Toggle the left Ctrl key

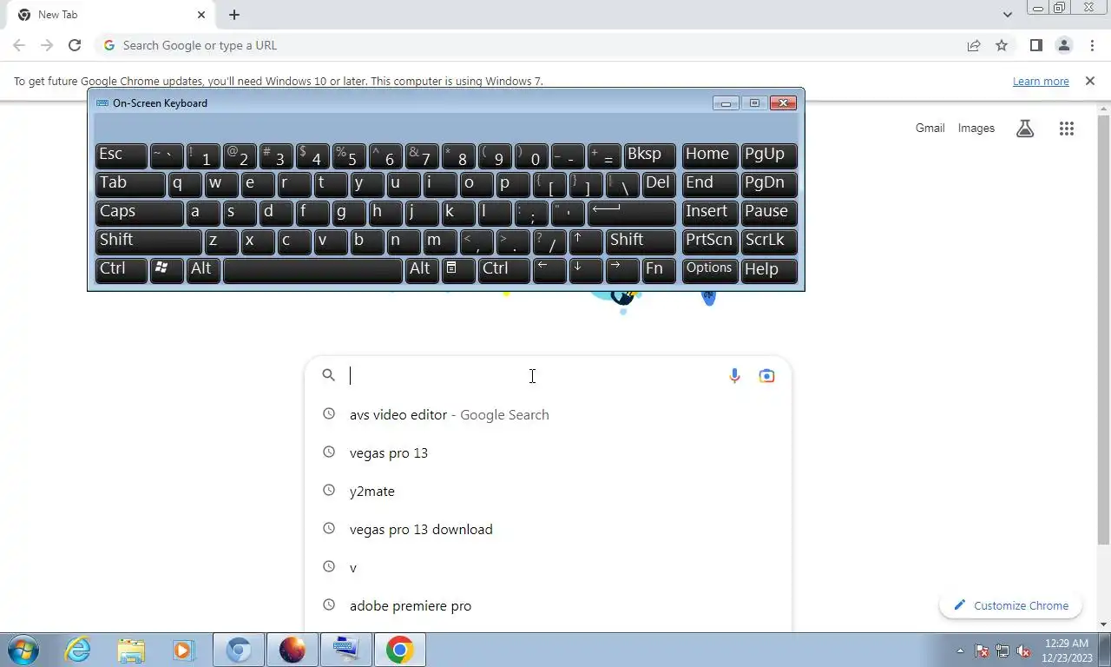click(x=121, y=270)
